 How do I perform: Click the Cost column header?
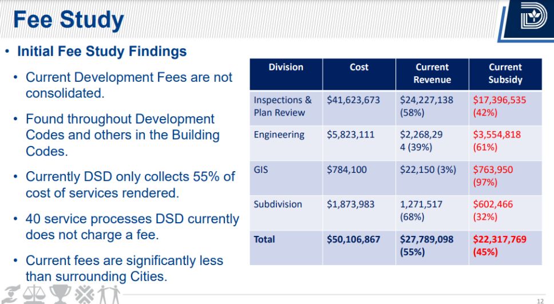tap(359, 68)
